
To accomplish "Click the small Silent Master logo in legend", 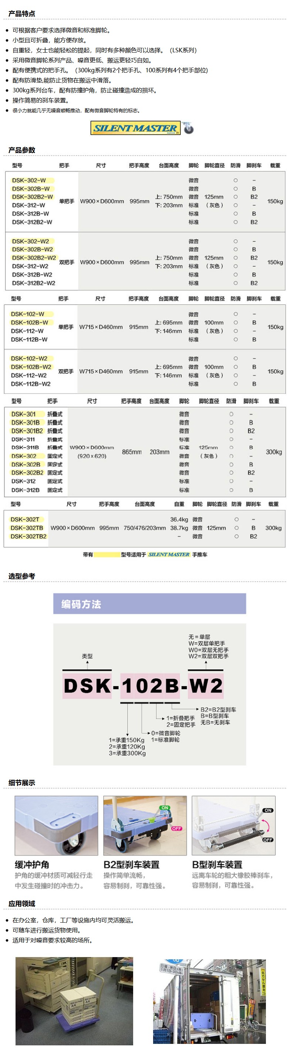I will pos(169,554).
